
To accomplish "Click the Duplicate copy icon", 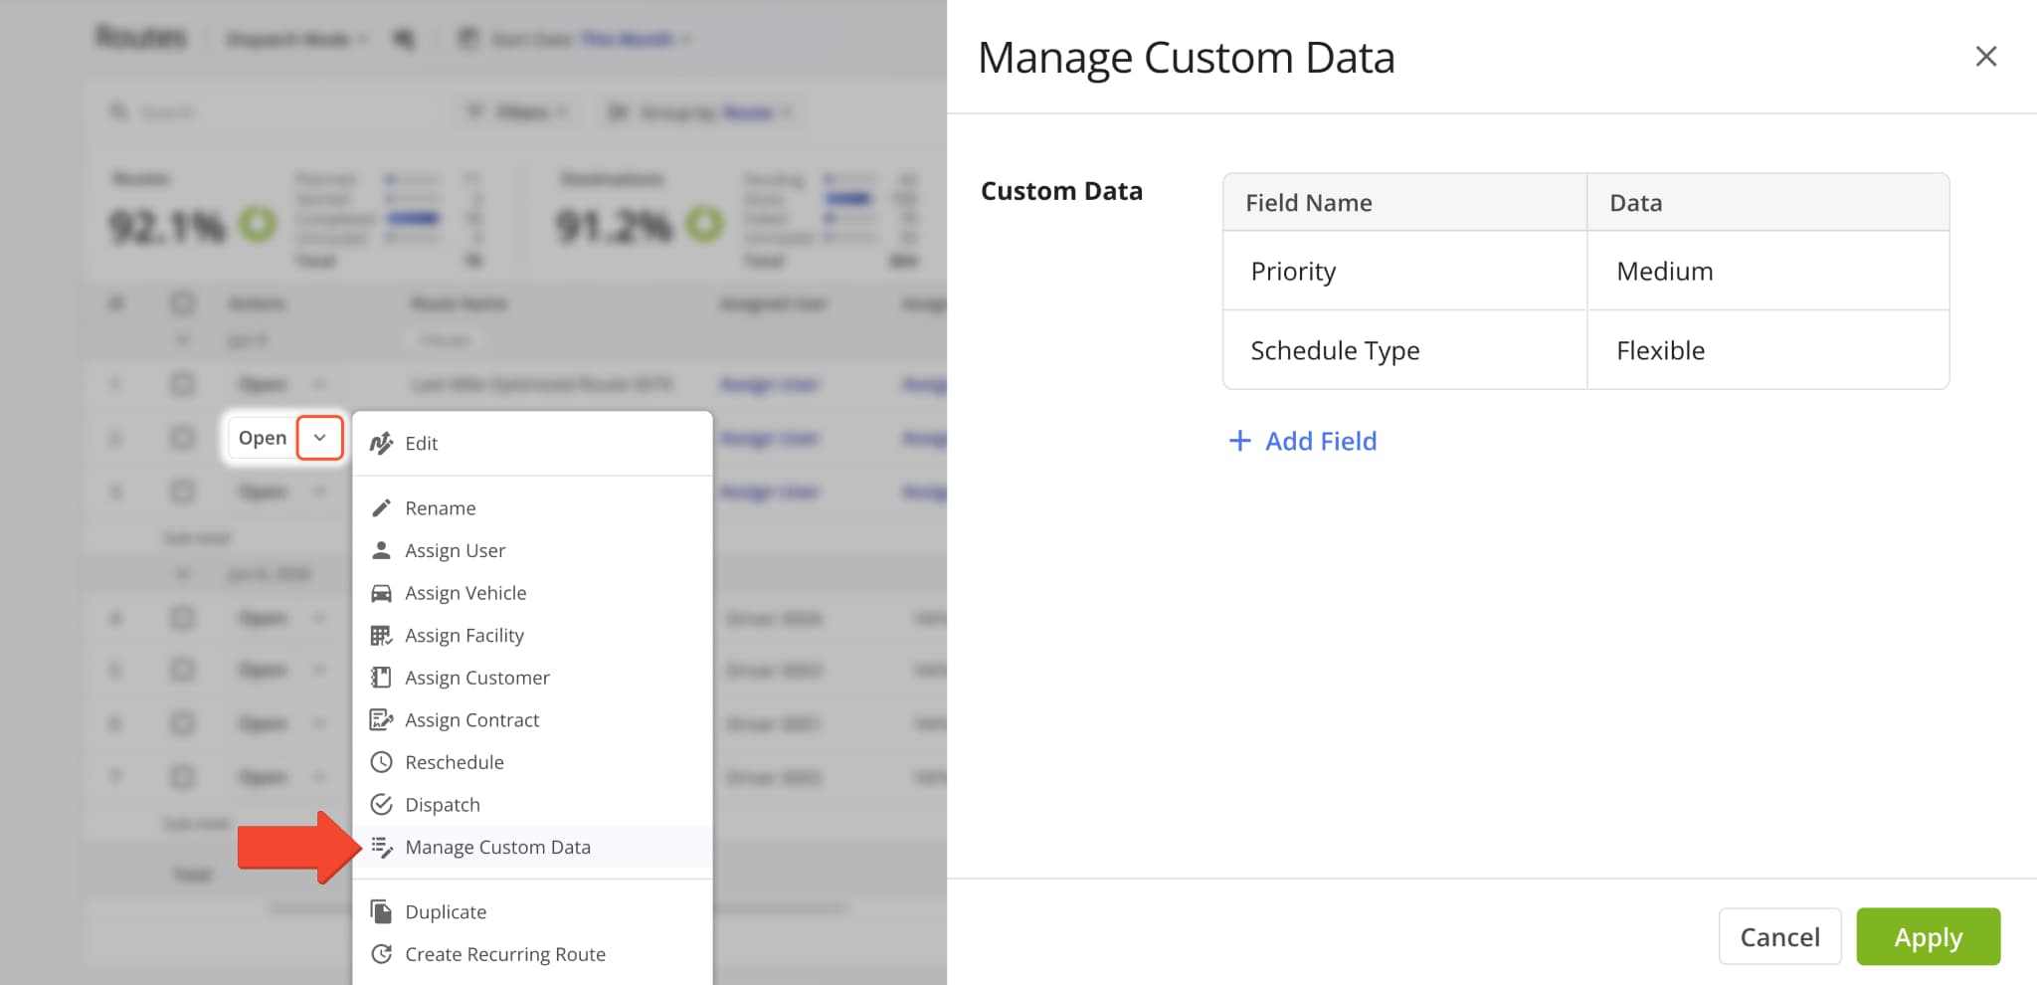I will tap(381, 910).
